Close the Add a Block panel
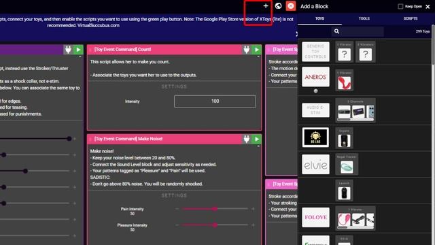This screenshot has height=245, width=435. coord(428,6)
